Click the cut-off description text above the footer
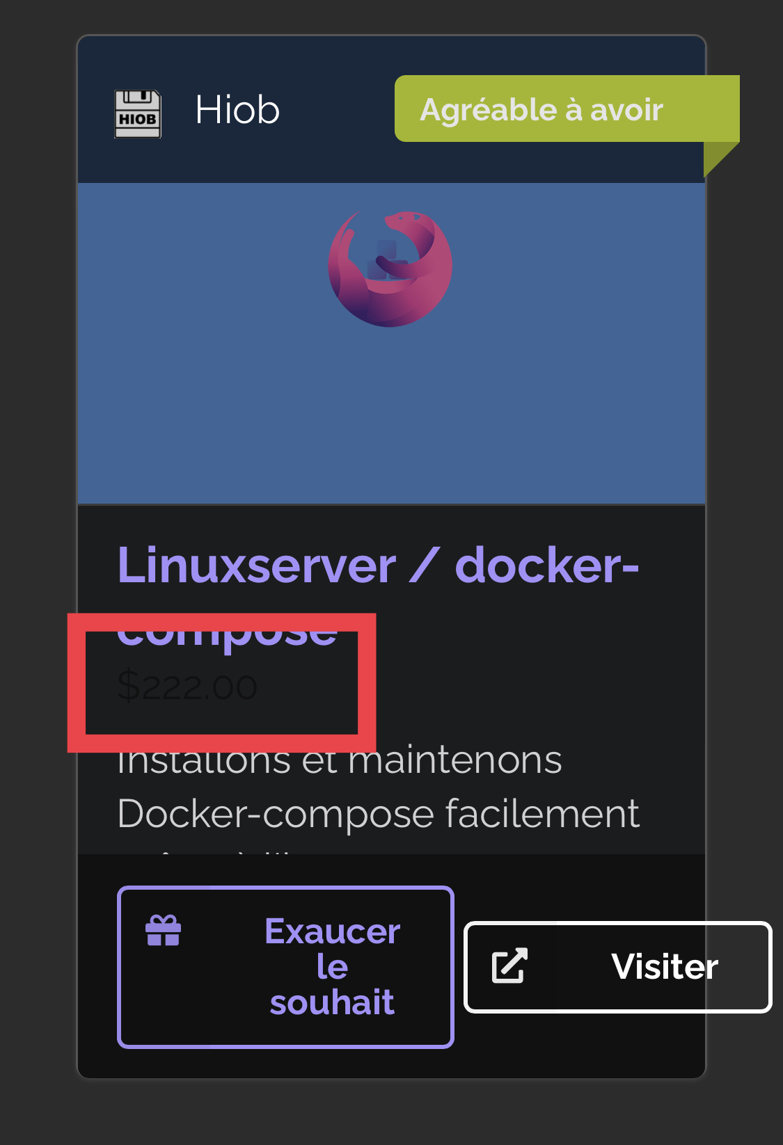The width and height of the screenshot is (783, 1145). coord(209,850)
